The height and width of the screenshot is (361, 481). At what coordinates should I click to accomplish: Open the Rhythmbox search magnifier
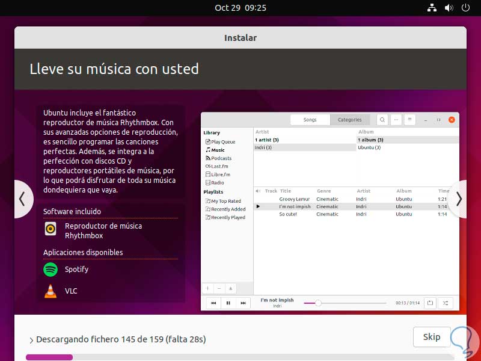pyautogui.click(x=382, y=120)
